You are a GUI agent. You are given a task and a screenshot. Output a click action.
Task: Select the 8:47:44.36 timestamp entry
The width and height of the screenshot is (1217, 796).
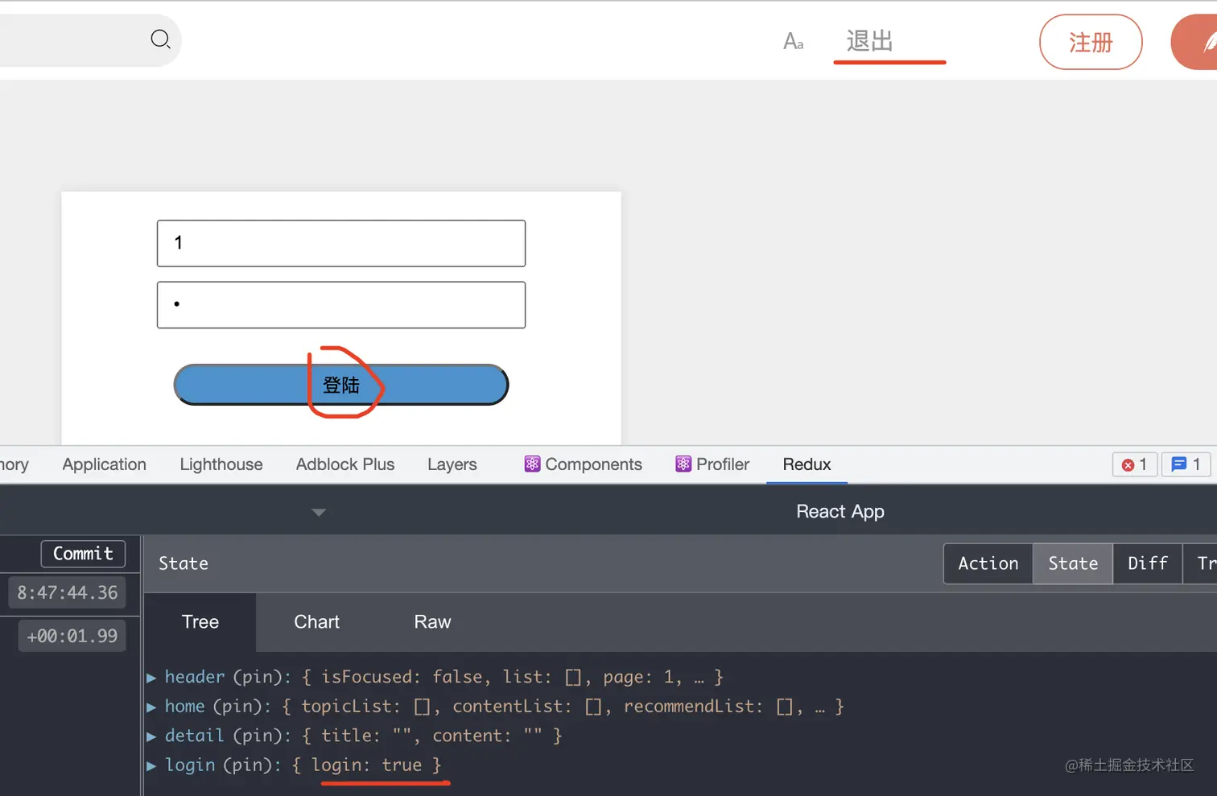pos(68,592)
